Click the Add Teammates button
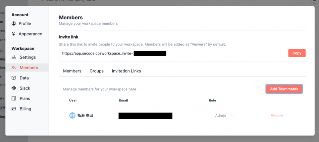 [284, 89]
